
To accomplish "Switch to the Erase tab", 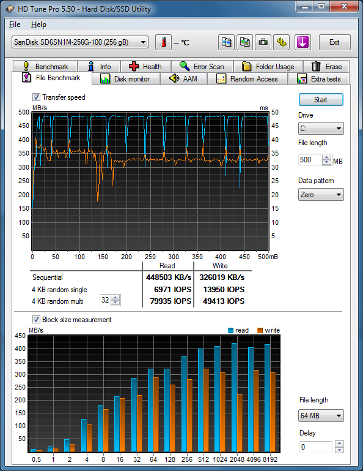I will coord(326,66).
